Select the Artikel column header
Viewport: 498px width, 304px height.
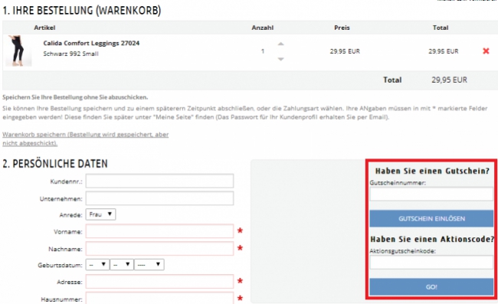point(44,28)
